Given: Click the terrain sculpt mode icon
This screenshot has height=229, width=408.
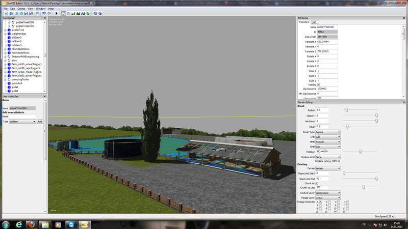Looking at the screenshot, I should click(73, 13).
